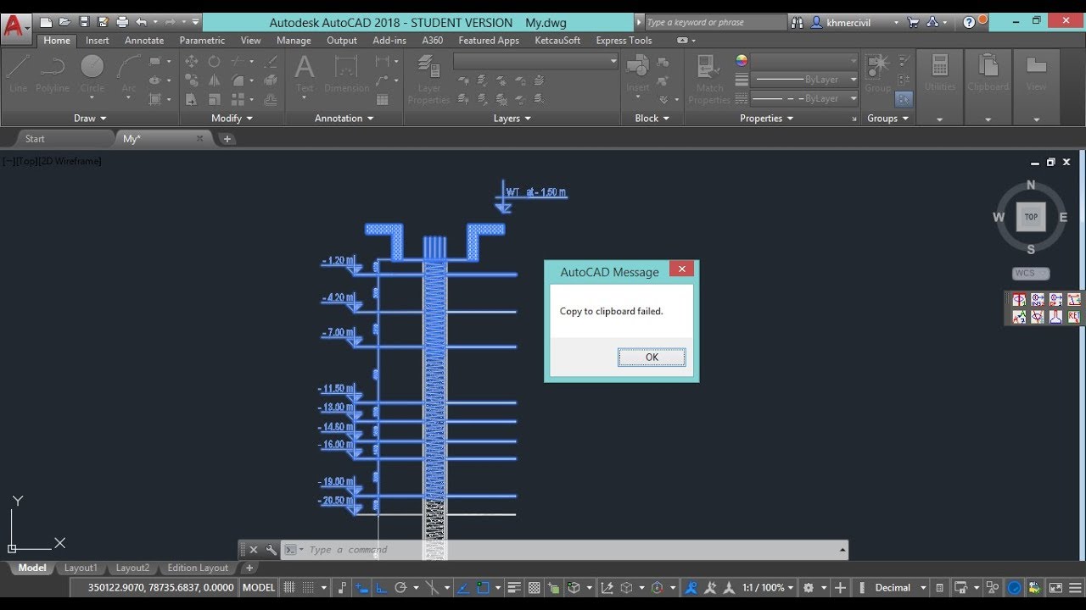Choose the Move tool in Modify panel

[x=192, y=61]
